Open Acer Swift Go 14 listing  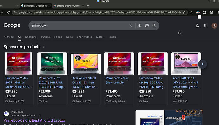(186, 82)
